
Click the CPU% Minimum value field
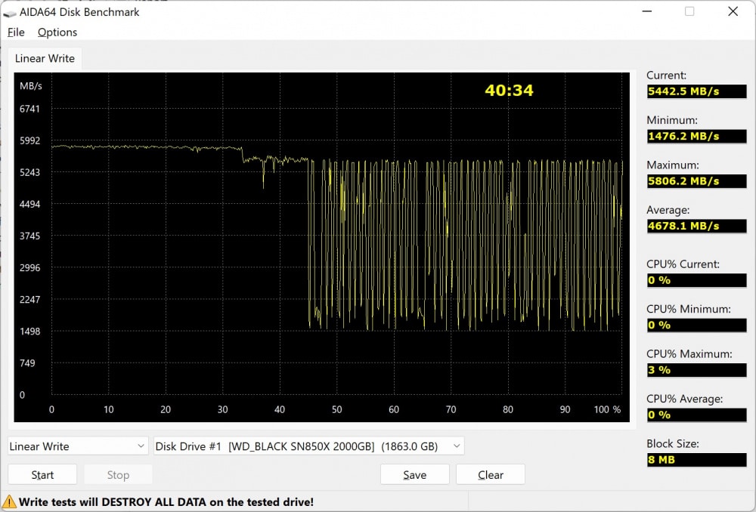coord(697,325)
